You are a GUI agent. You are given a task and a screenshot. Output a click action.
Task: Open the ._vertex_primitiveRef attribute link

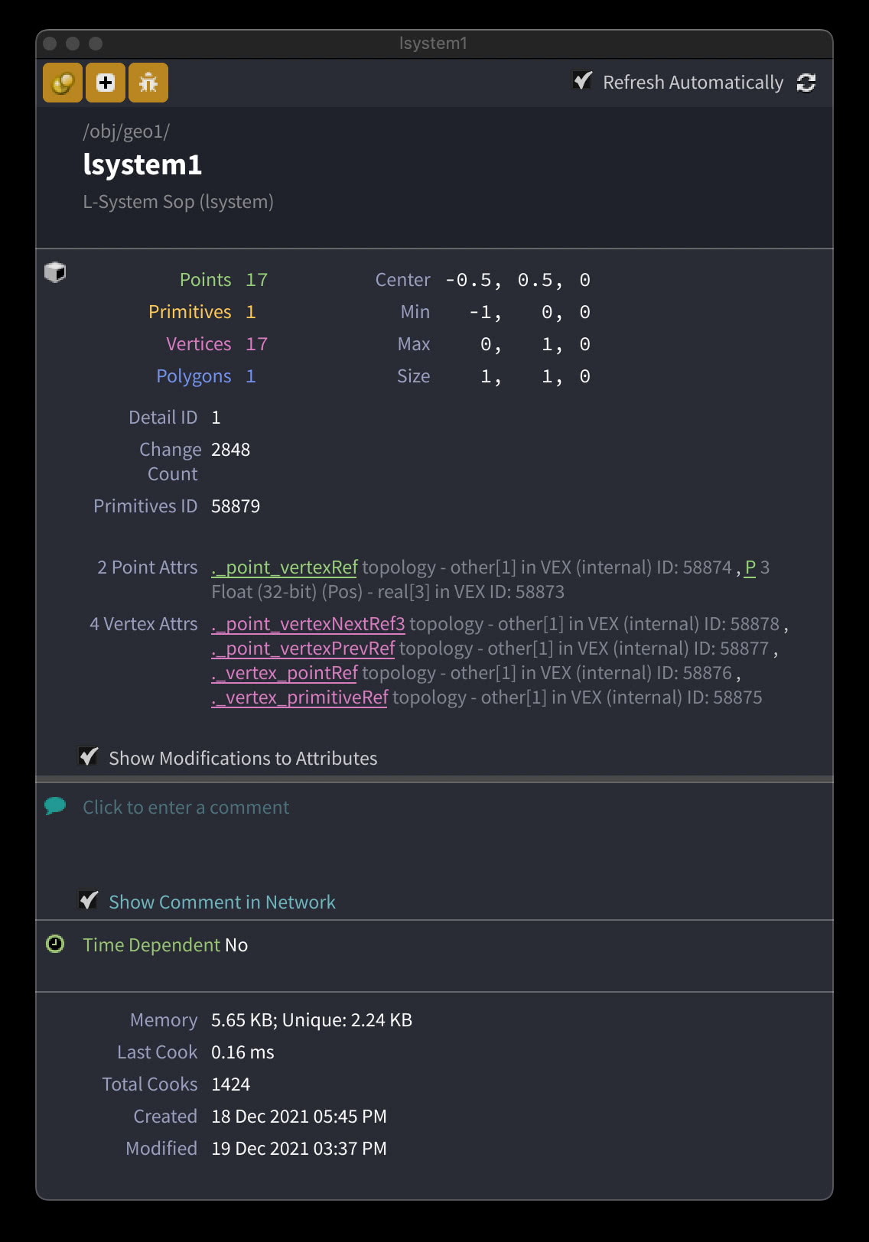click(x=300, y=697)
